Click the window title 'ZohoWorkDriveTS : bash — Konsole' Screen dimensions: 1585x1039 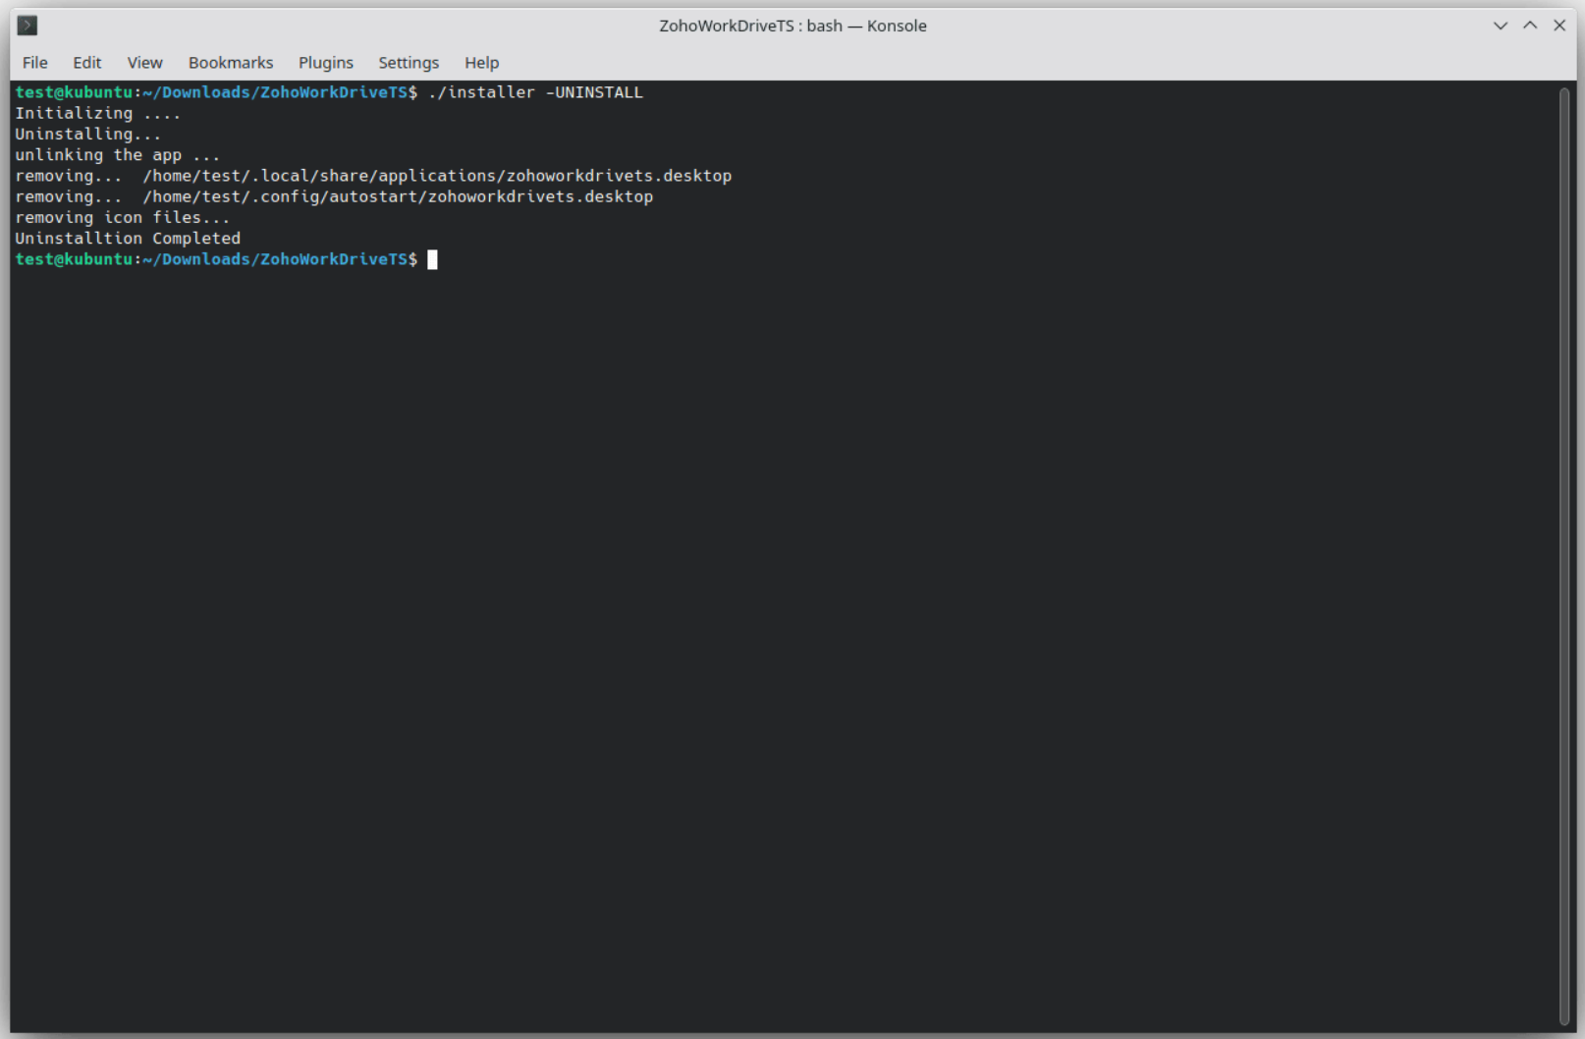click(x=792, y=26)
